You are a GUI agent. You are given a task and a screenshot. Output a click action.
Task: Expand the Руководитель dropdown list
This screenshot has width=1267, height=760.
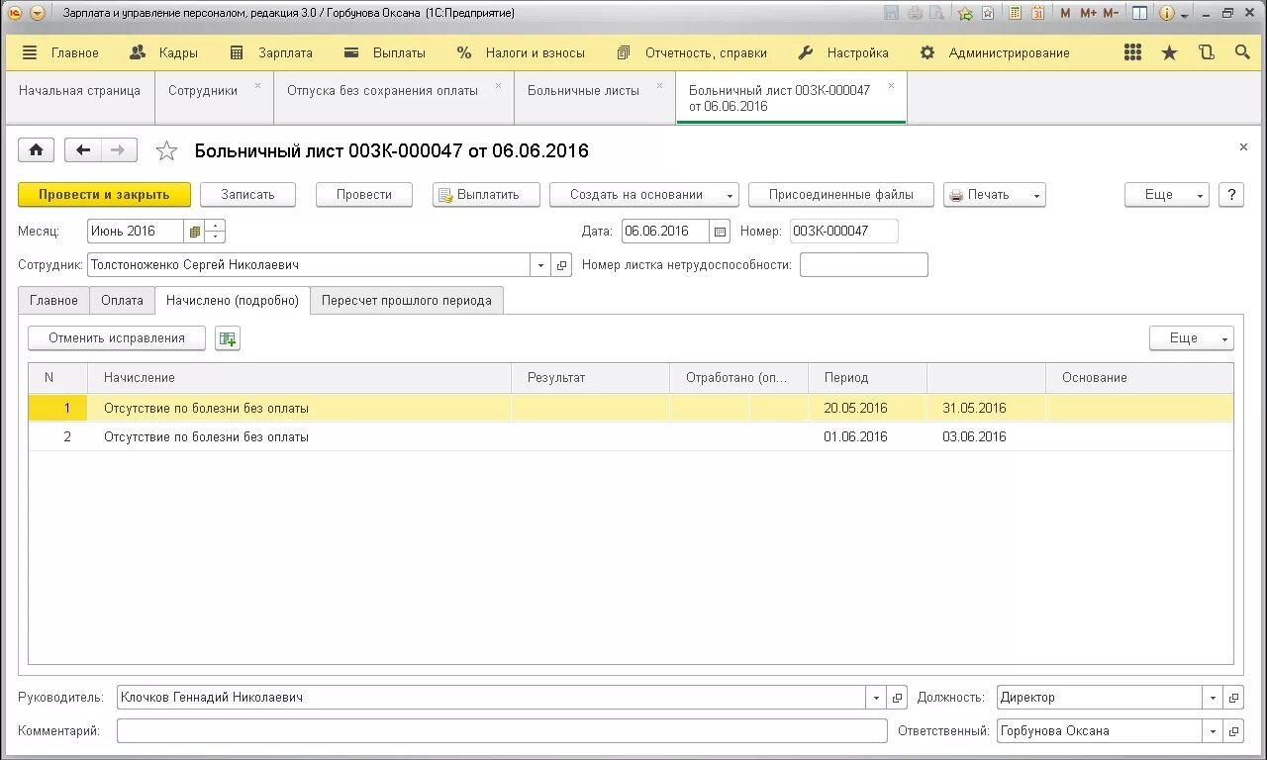[876, 698]
